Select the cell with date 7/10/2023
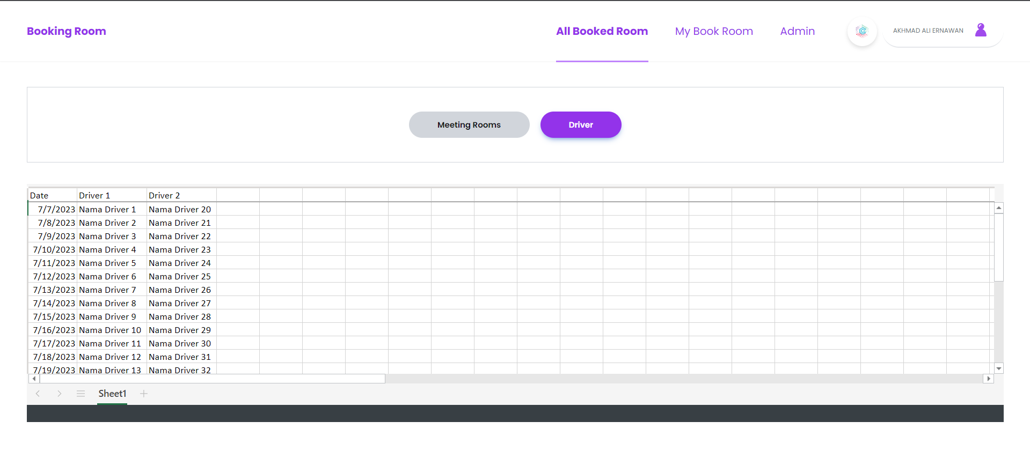The height and width of the screenshot is (473, 1030). tap(53, 249)
